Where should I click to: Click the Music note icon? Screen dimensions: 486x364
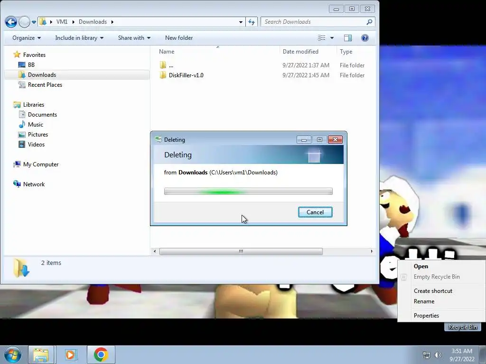click(x=22, y=125)
